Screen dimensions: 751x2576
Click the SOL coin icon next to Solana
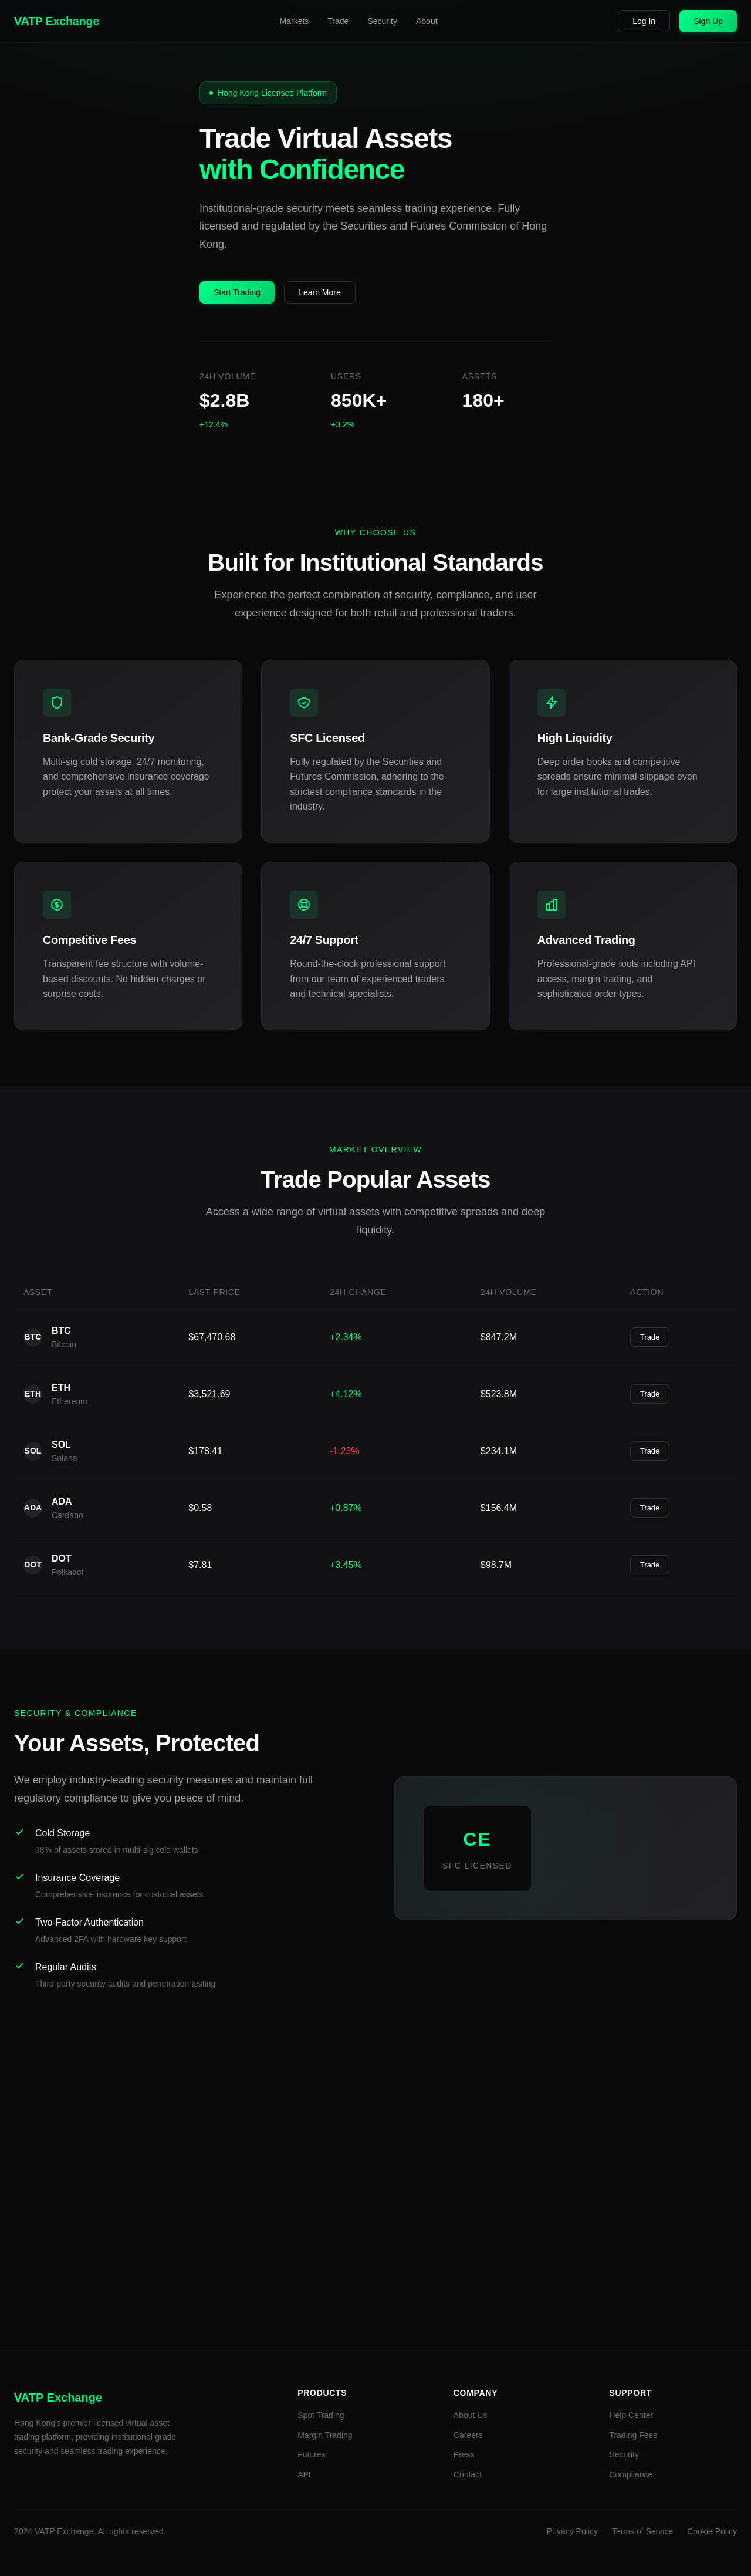pyautogui.click(x=32, y=1450)
